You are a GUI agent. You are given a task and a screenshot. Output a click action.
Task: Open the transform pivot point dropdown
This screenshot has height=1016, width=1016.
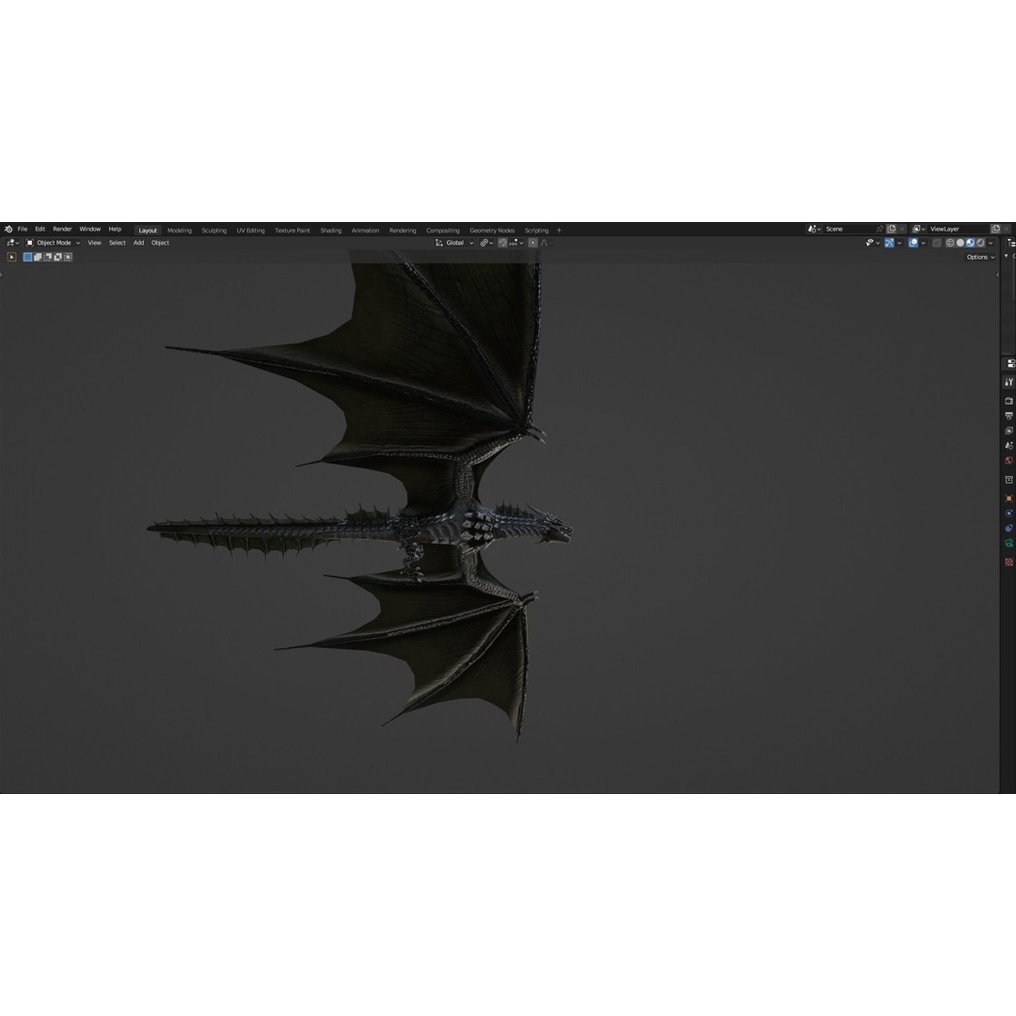486,243
